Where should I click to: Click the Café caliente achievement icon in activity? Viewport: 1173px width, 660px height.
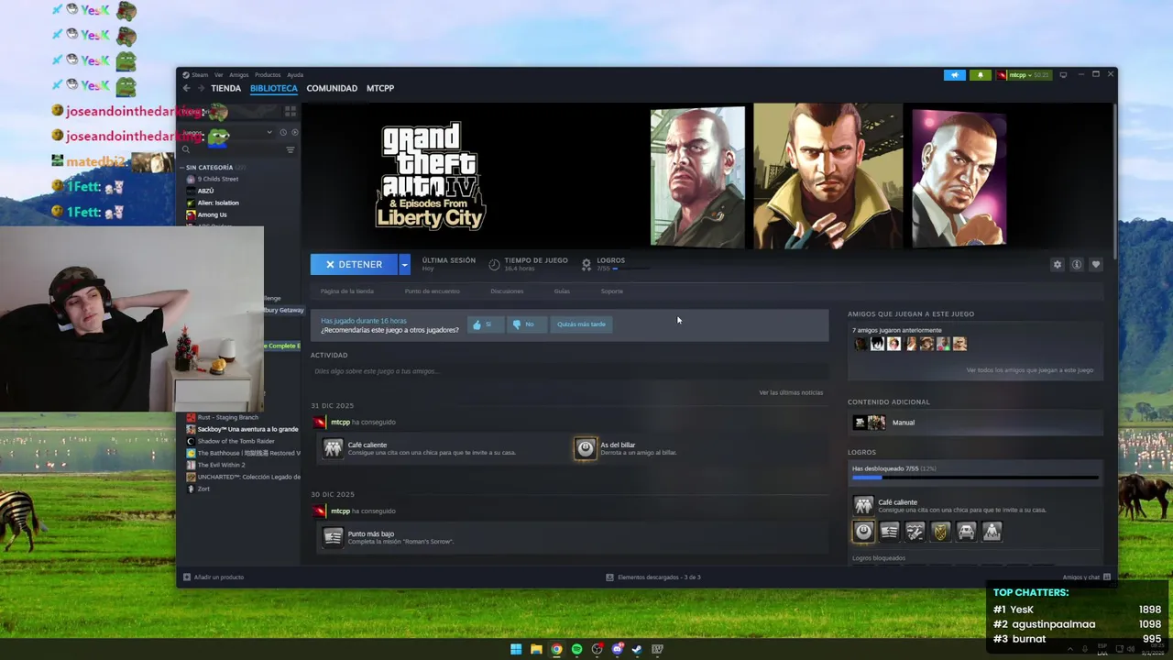(333, 447)
